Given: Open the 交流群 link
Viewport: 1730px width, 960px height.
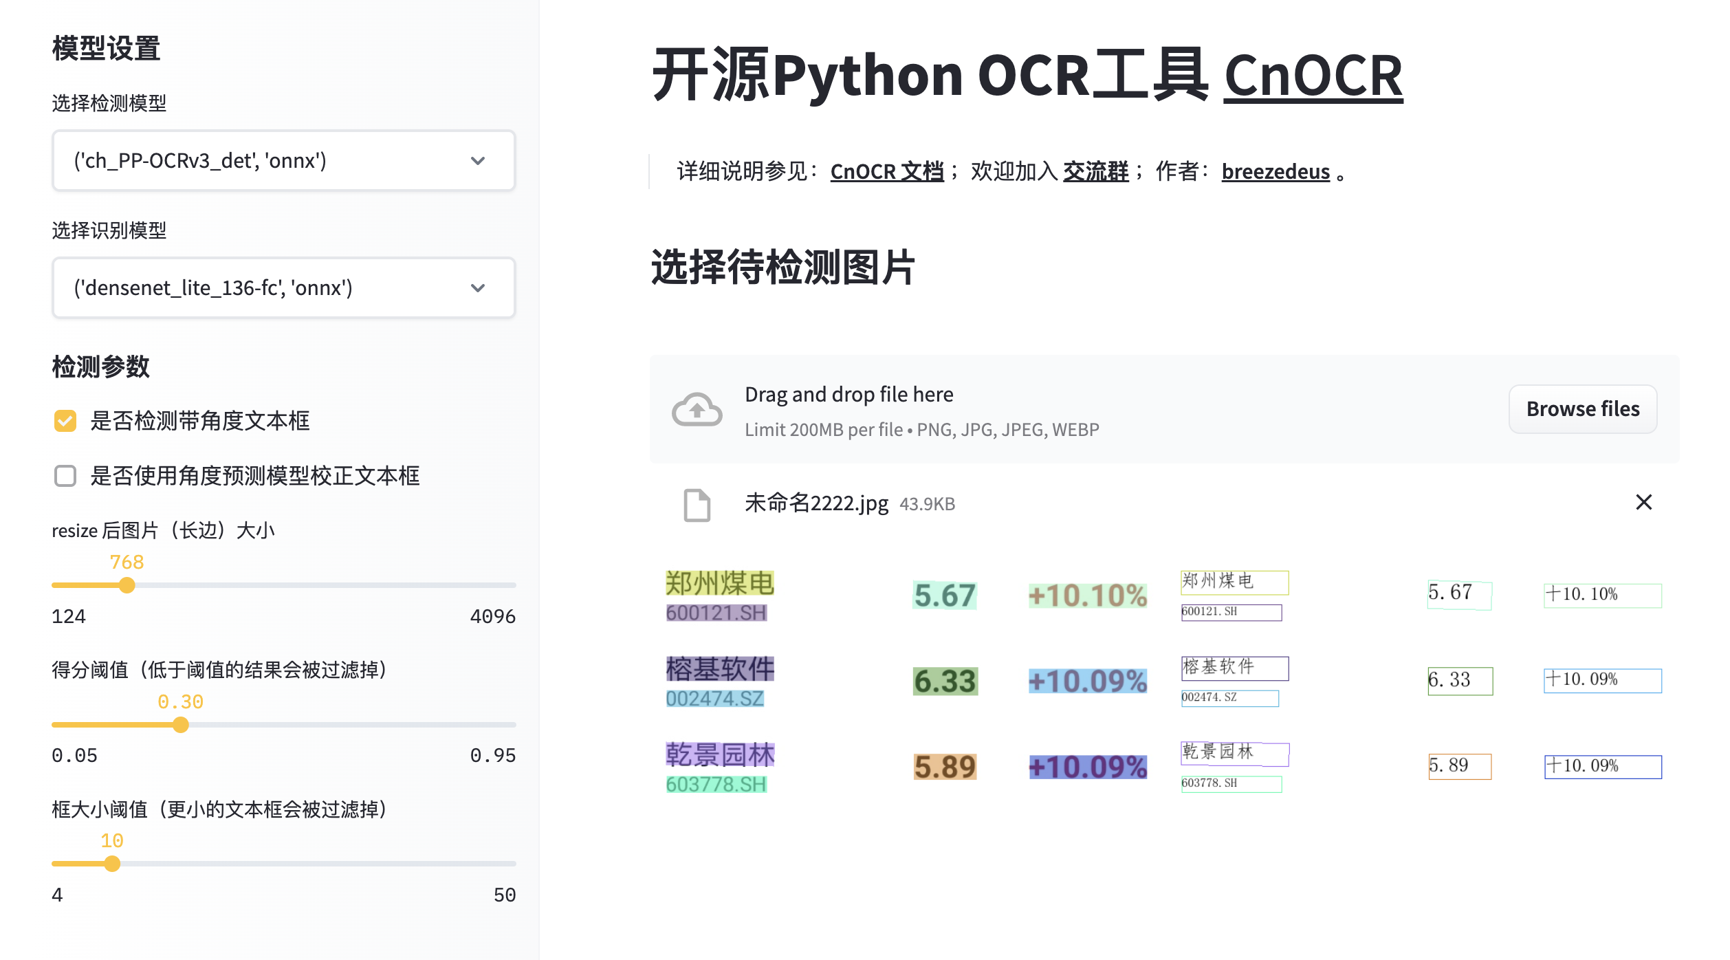Looking at the screenshot, I should tap(1095, 171).
